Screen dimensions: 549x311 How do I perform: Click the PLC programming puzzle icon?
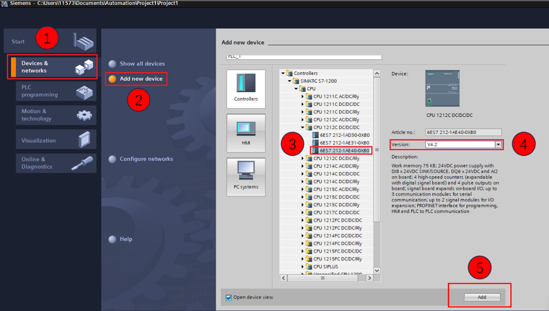tap(84, 92)
